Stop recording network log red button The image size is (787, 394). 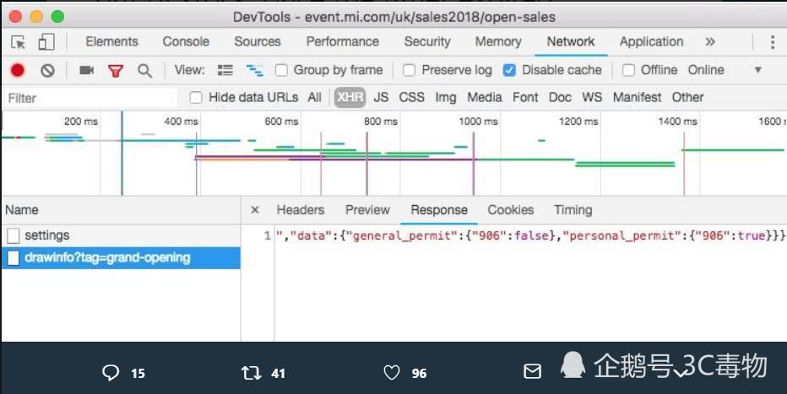[x=18, y=71]
